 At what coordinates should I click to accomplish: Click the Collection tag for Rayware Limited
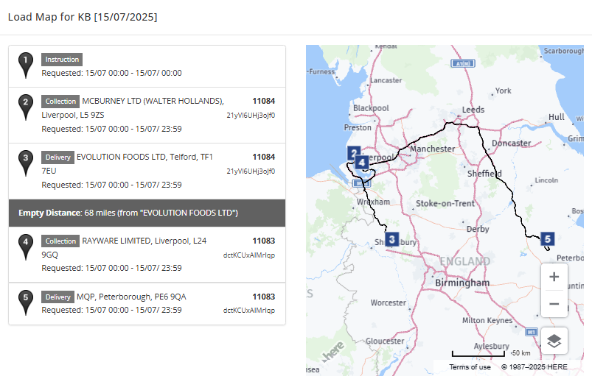coord(60,241)
